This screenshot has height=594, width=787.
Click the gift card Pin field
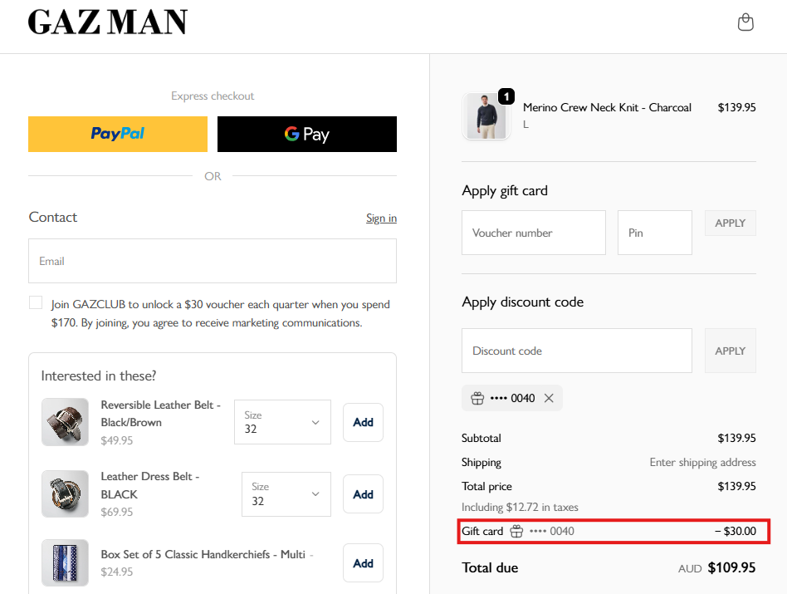[x=655, y=233]
